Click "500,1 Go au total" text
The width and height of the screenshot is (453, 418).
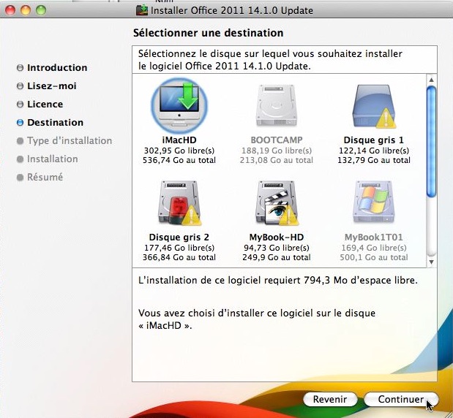pyautogui.click(x=374, y=257)
